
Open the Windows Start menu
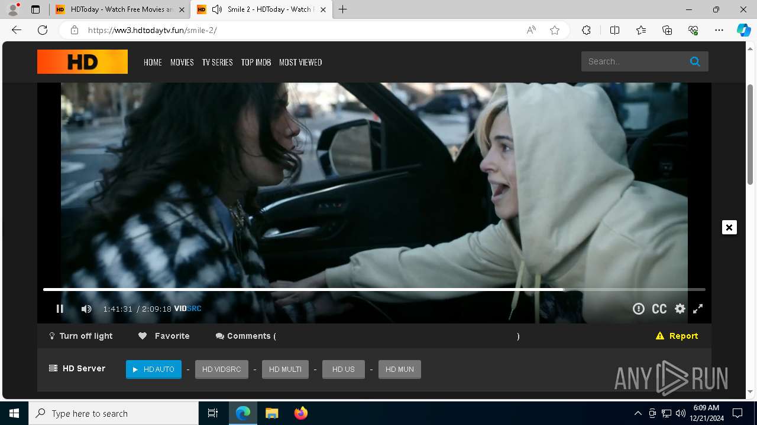tap(14, 413)
